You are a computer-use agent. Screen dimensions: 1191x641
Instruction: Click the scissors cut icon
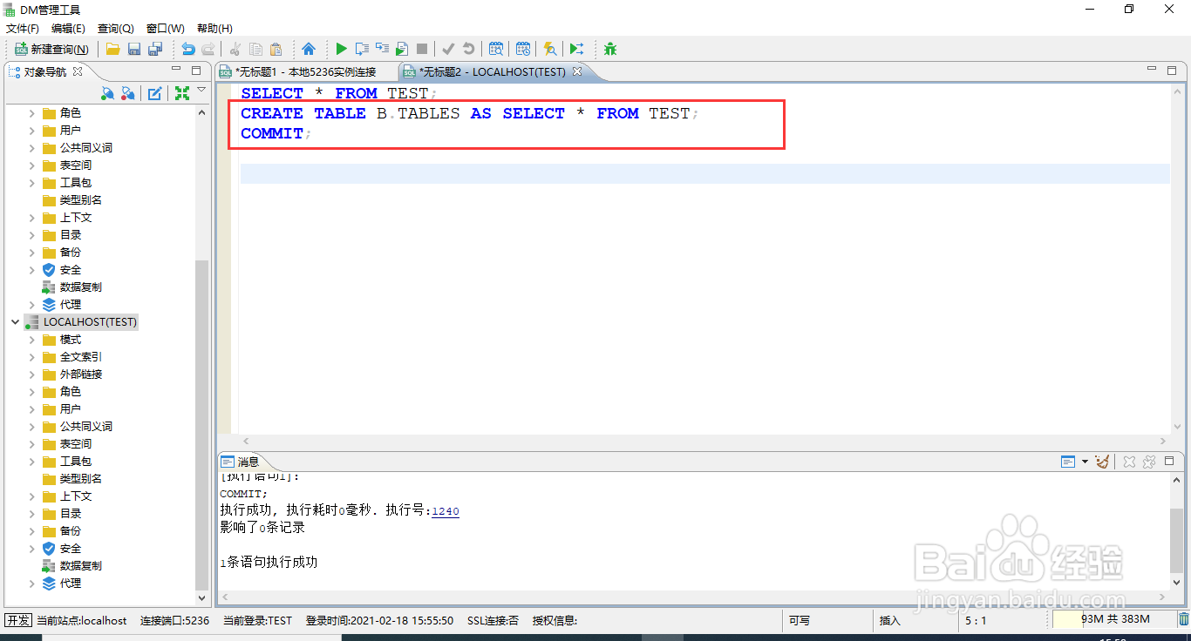(x=235, y=50)
